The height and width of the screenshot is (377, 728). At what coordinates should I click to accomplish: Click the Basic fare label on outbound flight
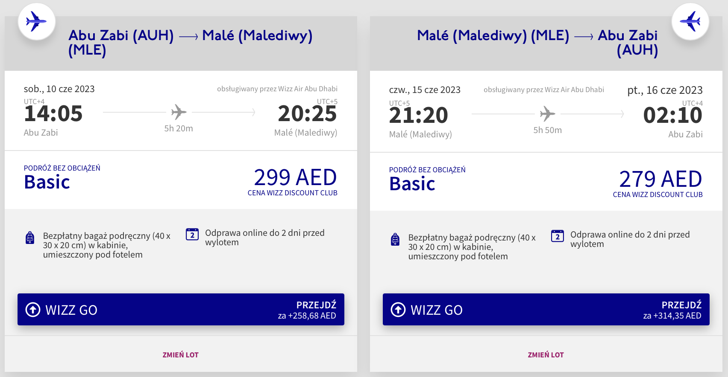pos(47,182)
